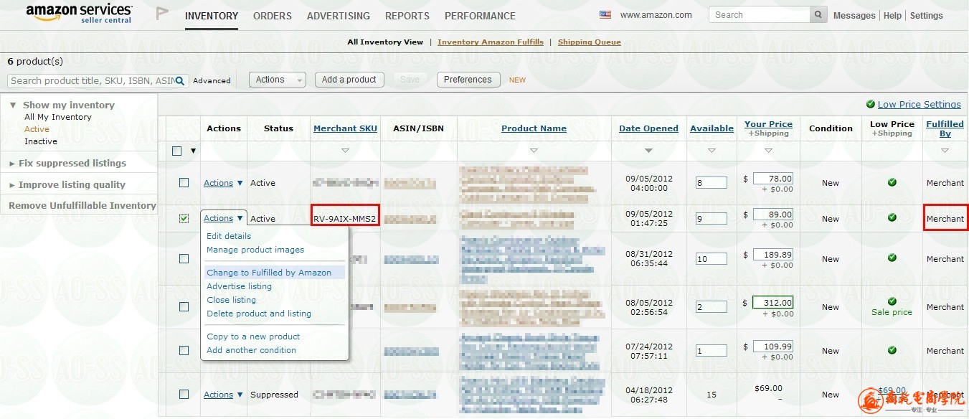Click the US flag marketplace icon
Screen dimensions: 969x419
605,14
